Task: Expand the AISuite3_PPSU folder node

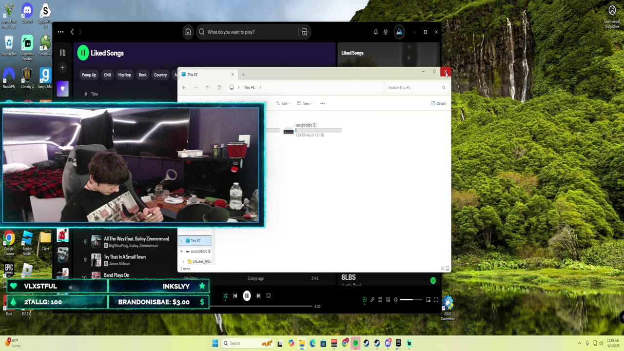Action: point(184,262)
